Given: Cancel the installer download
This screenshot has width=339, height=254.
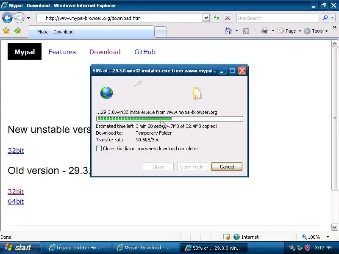Looking at the screenshot, I should click(x=227, y=166).
